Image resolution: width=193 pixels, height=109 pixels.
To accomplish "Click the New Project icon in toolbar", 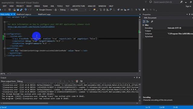I will coord(9,10).
